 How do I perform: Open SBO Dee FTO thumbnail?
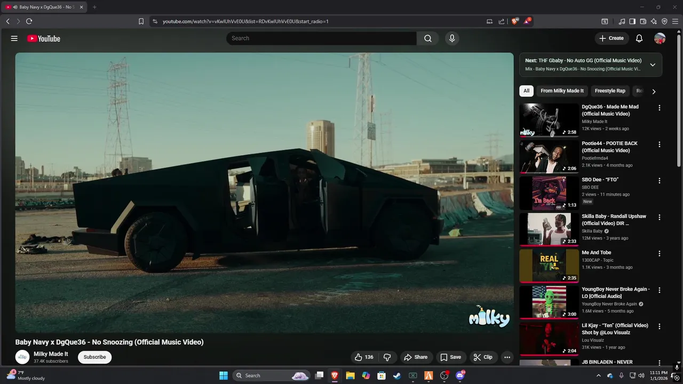point(549,193)
